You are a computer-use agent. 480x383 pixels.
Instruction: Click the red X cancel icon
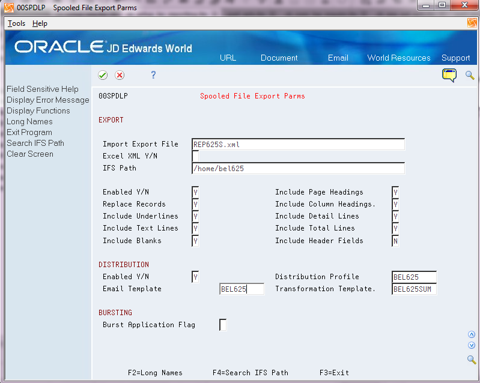click(120, 75)
